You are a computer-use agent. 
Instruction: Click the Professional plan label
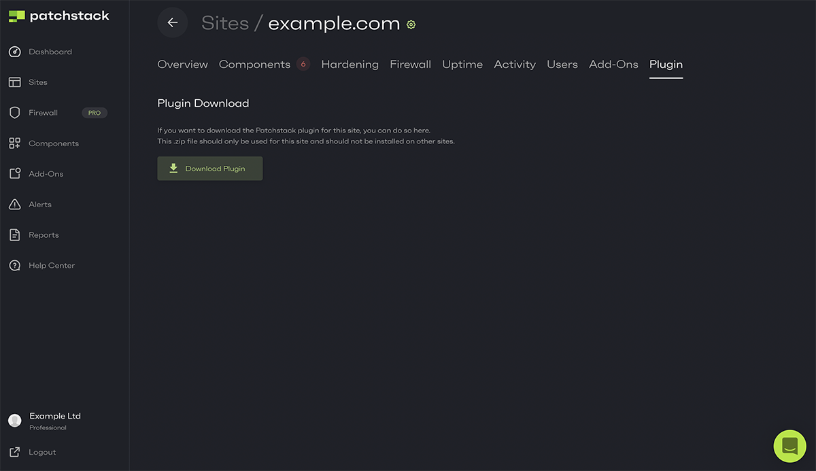click(48, 428)
